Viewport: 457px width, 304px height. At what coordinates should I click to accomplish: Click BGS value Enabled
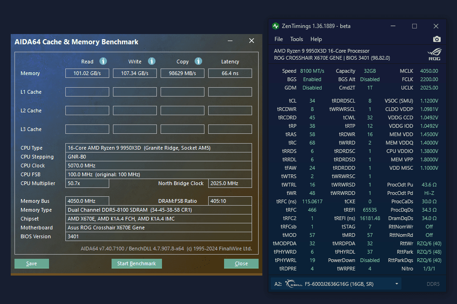[x=312, y=79]
